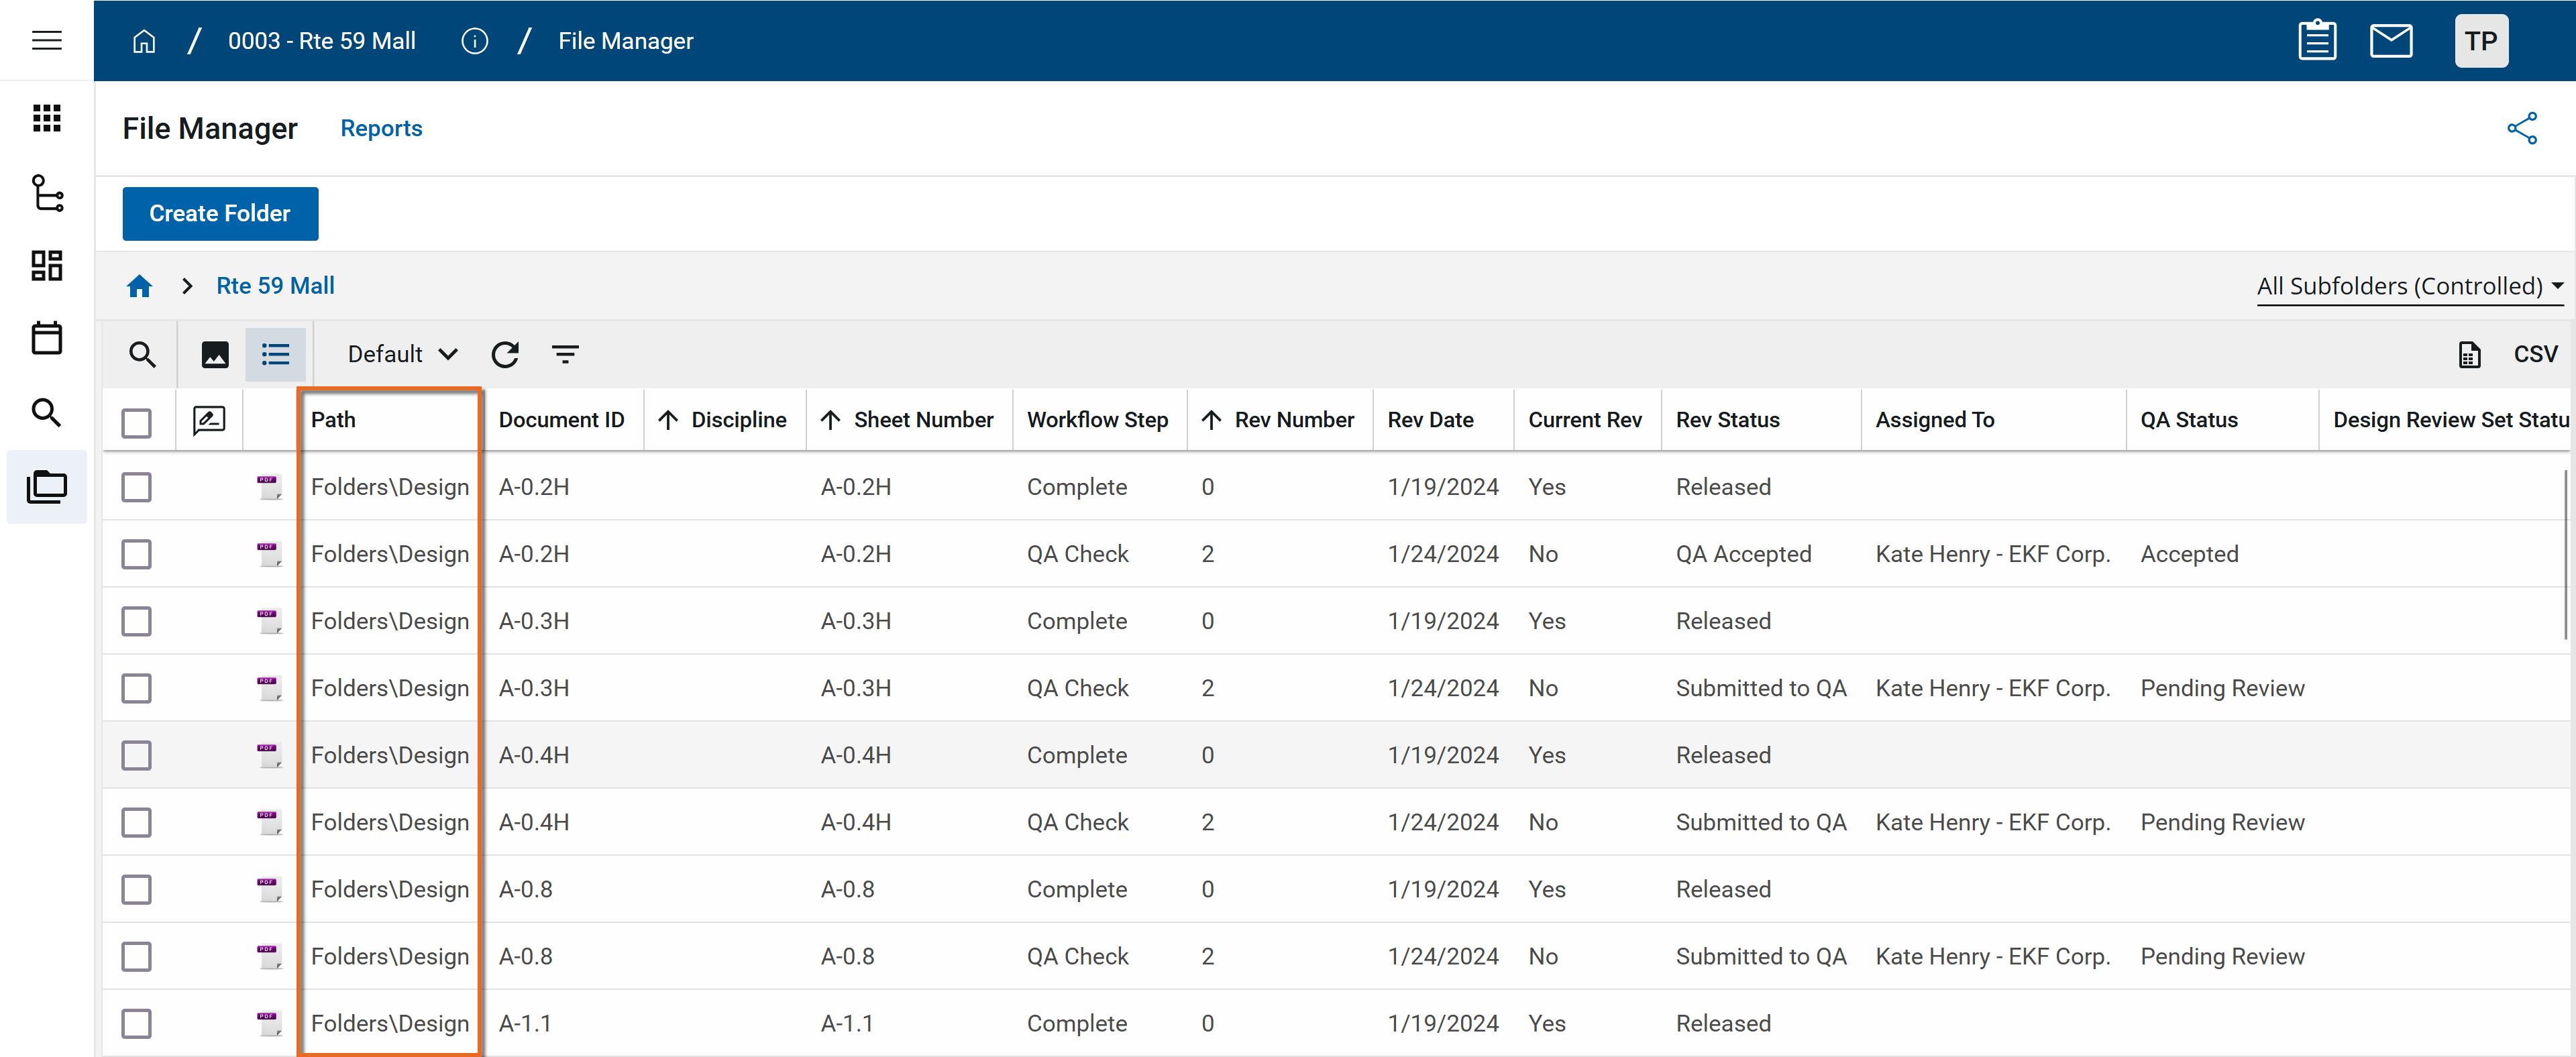Click the home icon in top bar
The height and width of the screenshot is (1057, 2576).
144,41
